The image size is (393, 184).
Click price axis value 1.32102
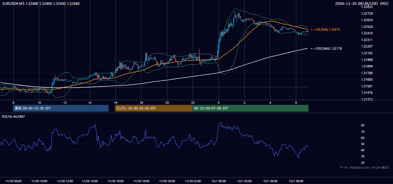(x=367, y=53)
